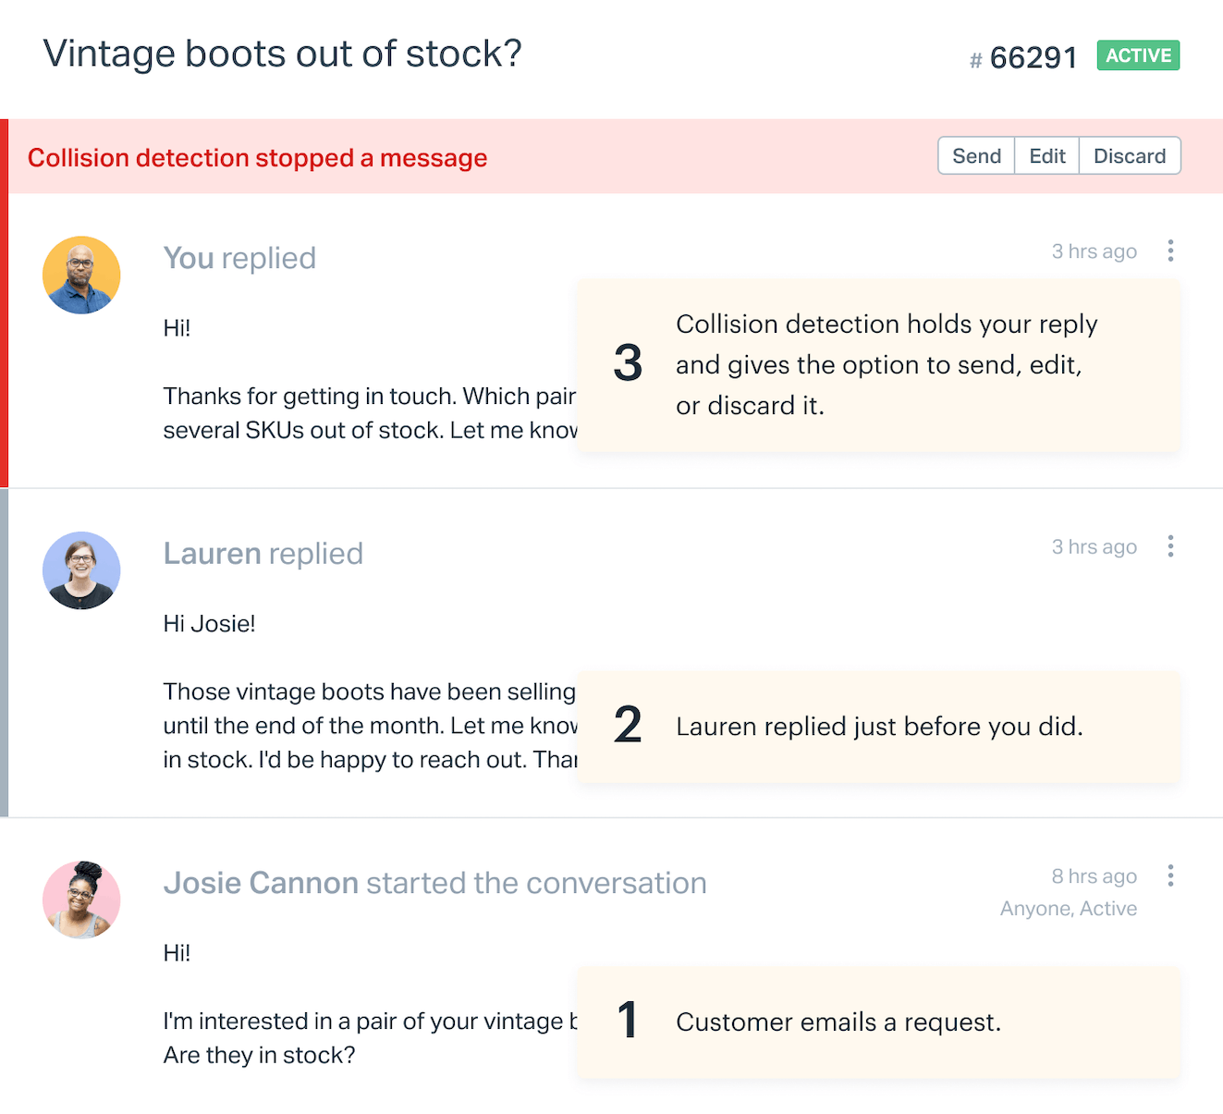Click your profile avatar
This screenshot has width=1223, height=1114.
pos(81,275)
